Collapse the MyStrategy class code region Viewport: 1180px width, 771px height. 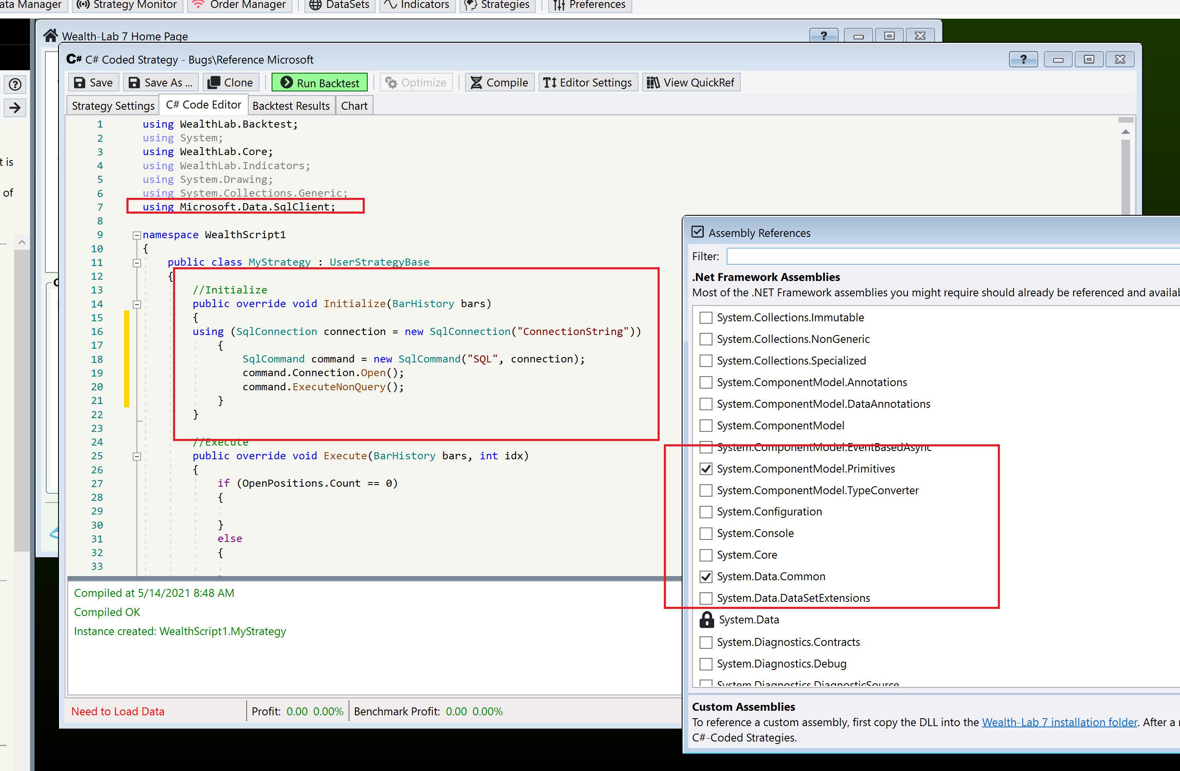(x=137, y=263)
